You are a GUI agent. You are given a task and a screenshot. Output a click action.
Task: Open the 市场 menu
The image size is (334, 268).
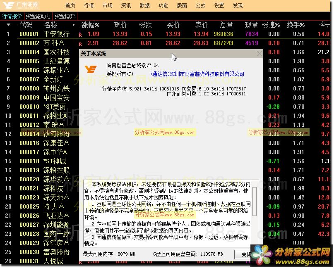pyautogui.click(x=107, y=5)
